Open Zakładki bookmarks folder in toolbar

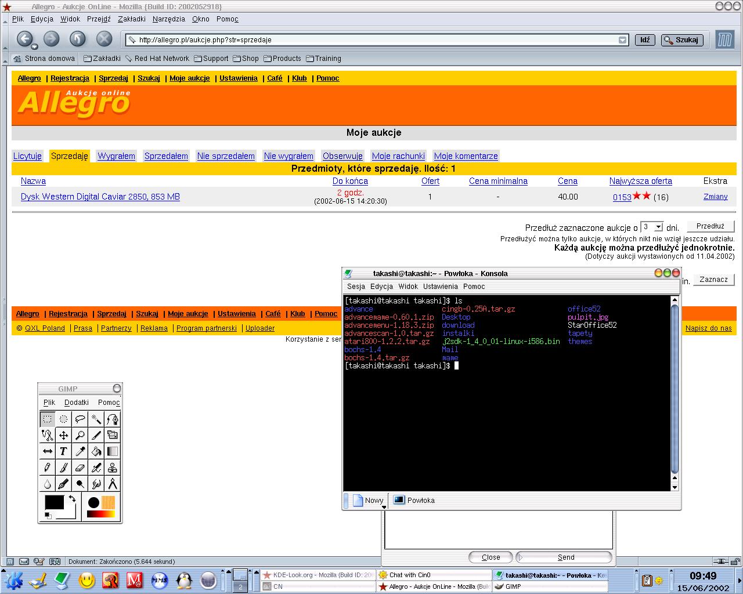pyautogui.click(x=102, y=59)
